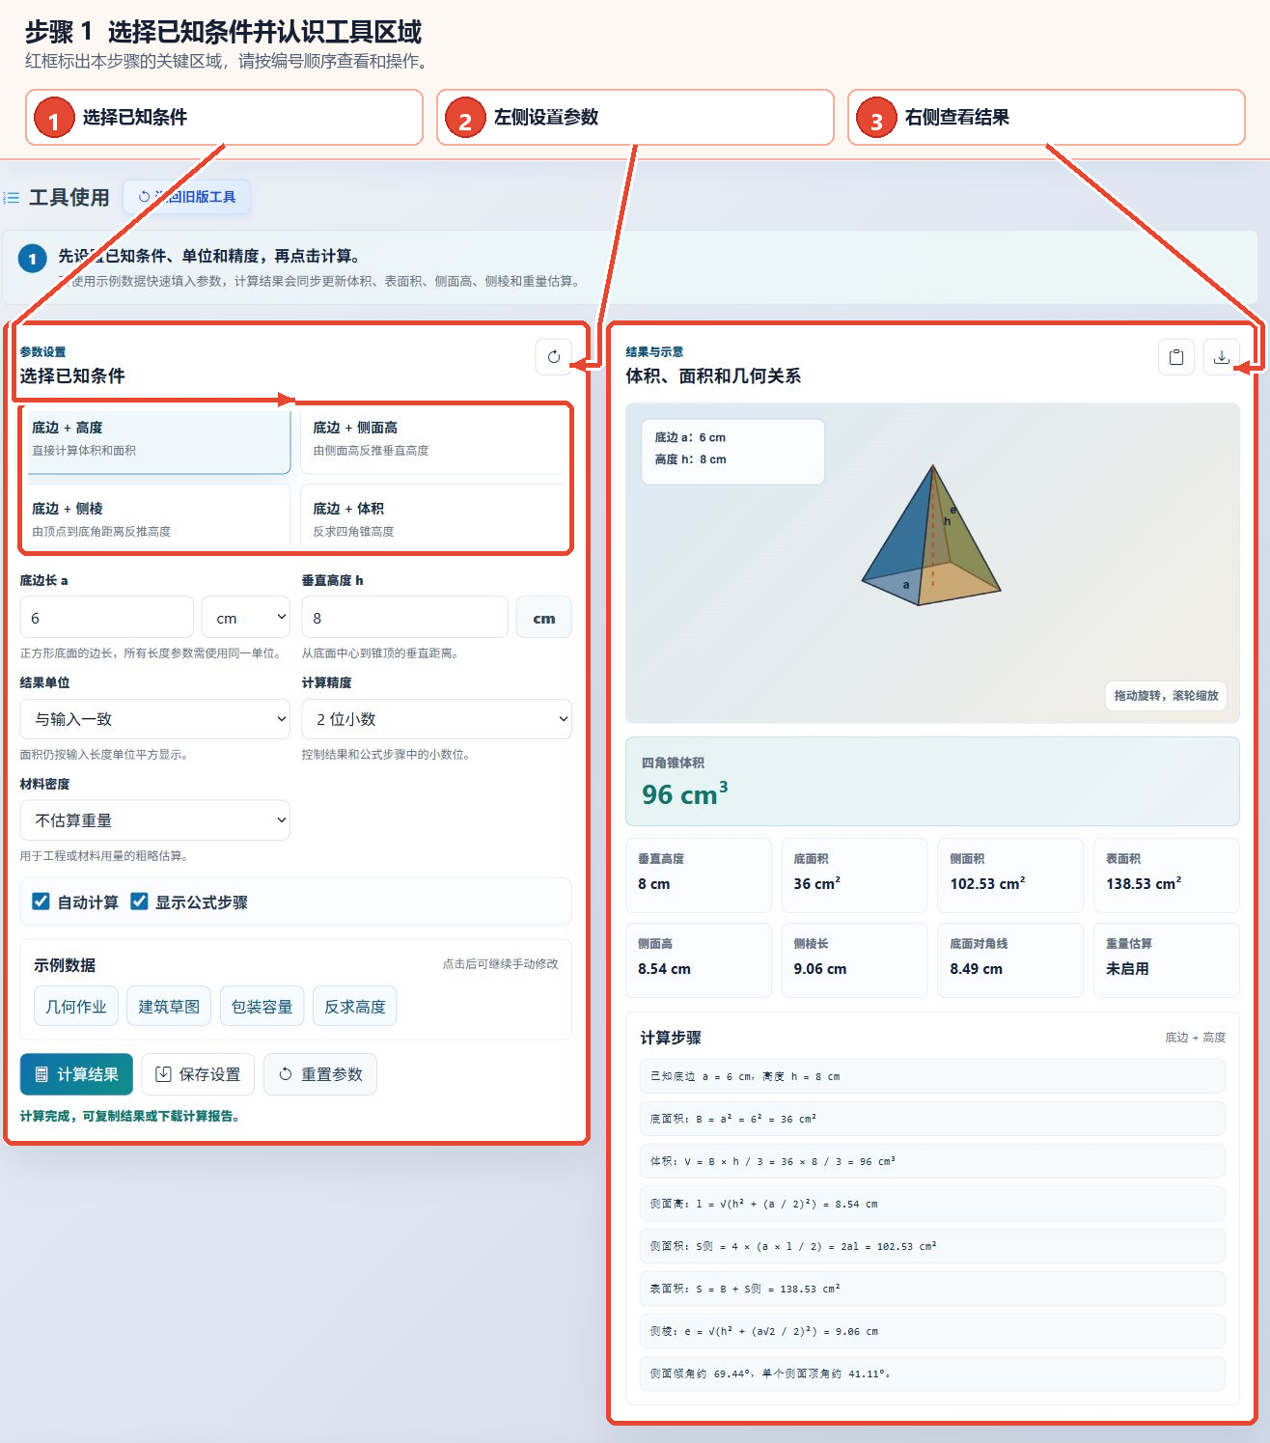Click the 侧面倾角约 69.44° step row
The image size is (1270, 1443).
point(932,1374)
